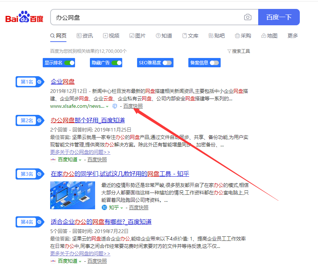Expand dropdown arrow beside 百度知道 in result 4

click(x=80, y=262)
